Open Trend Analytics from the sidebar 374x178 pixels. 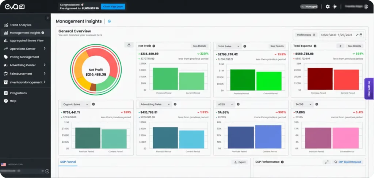tap(20, 25)
